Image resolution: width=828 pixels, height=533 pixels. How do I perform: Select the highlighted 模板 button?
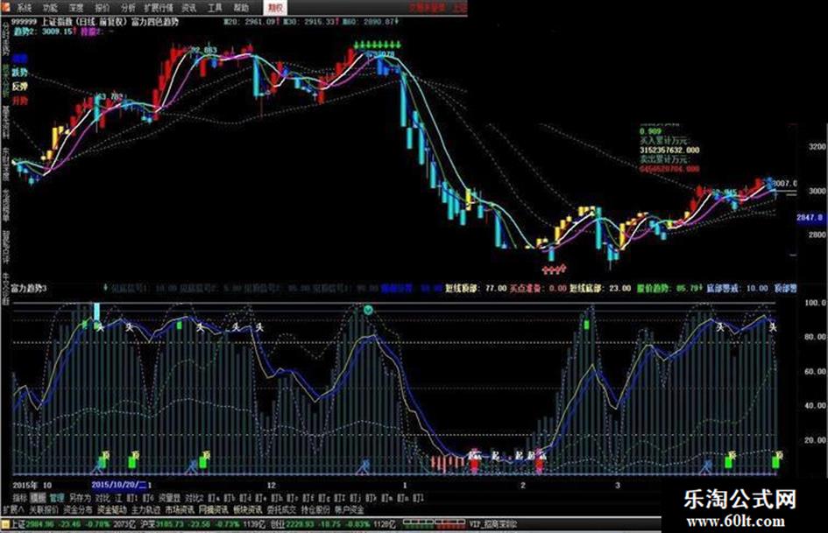click(x=38, y=498)
